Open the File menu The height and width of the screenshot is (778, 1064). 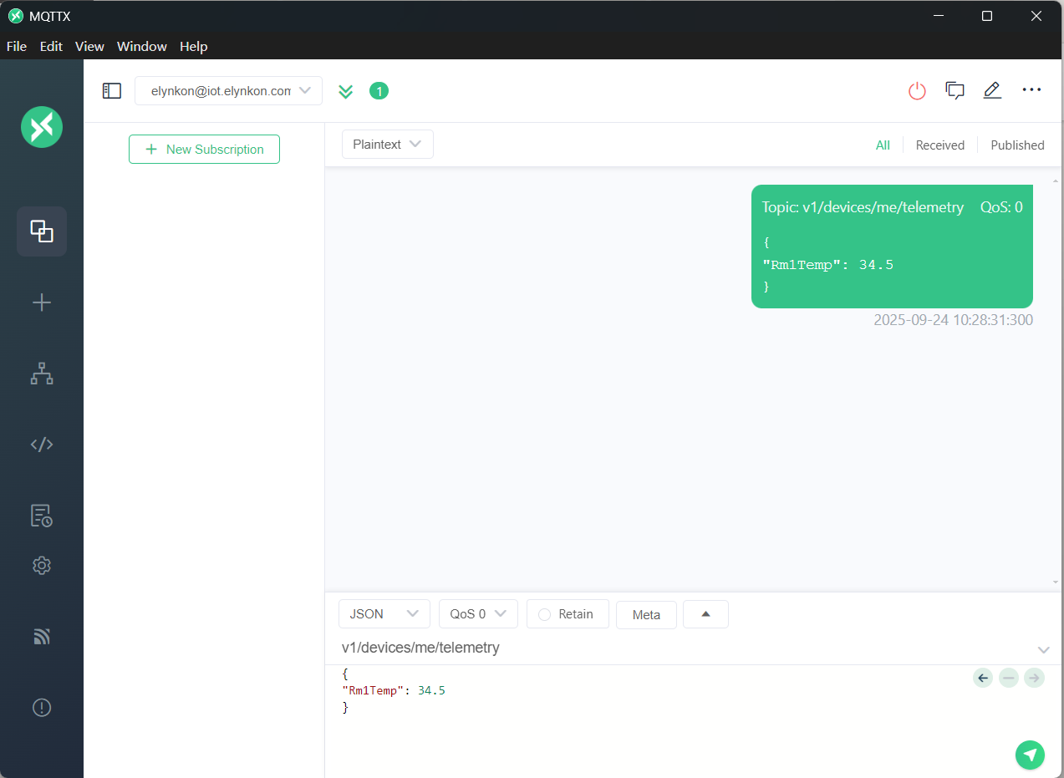point(17,47)
